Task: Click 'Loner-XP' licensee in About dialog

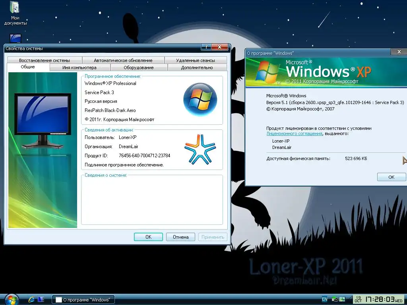Action: [x=281, y=141]
